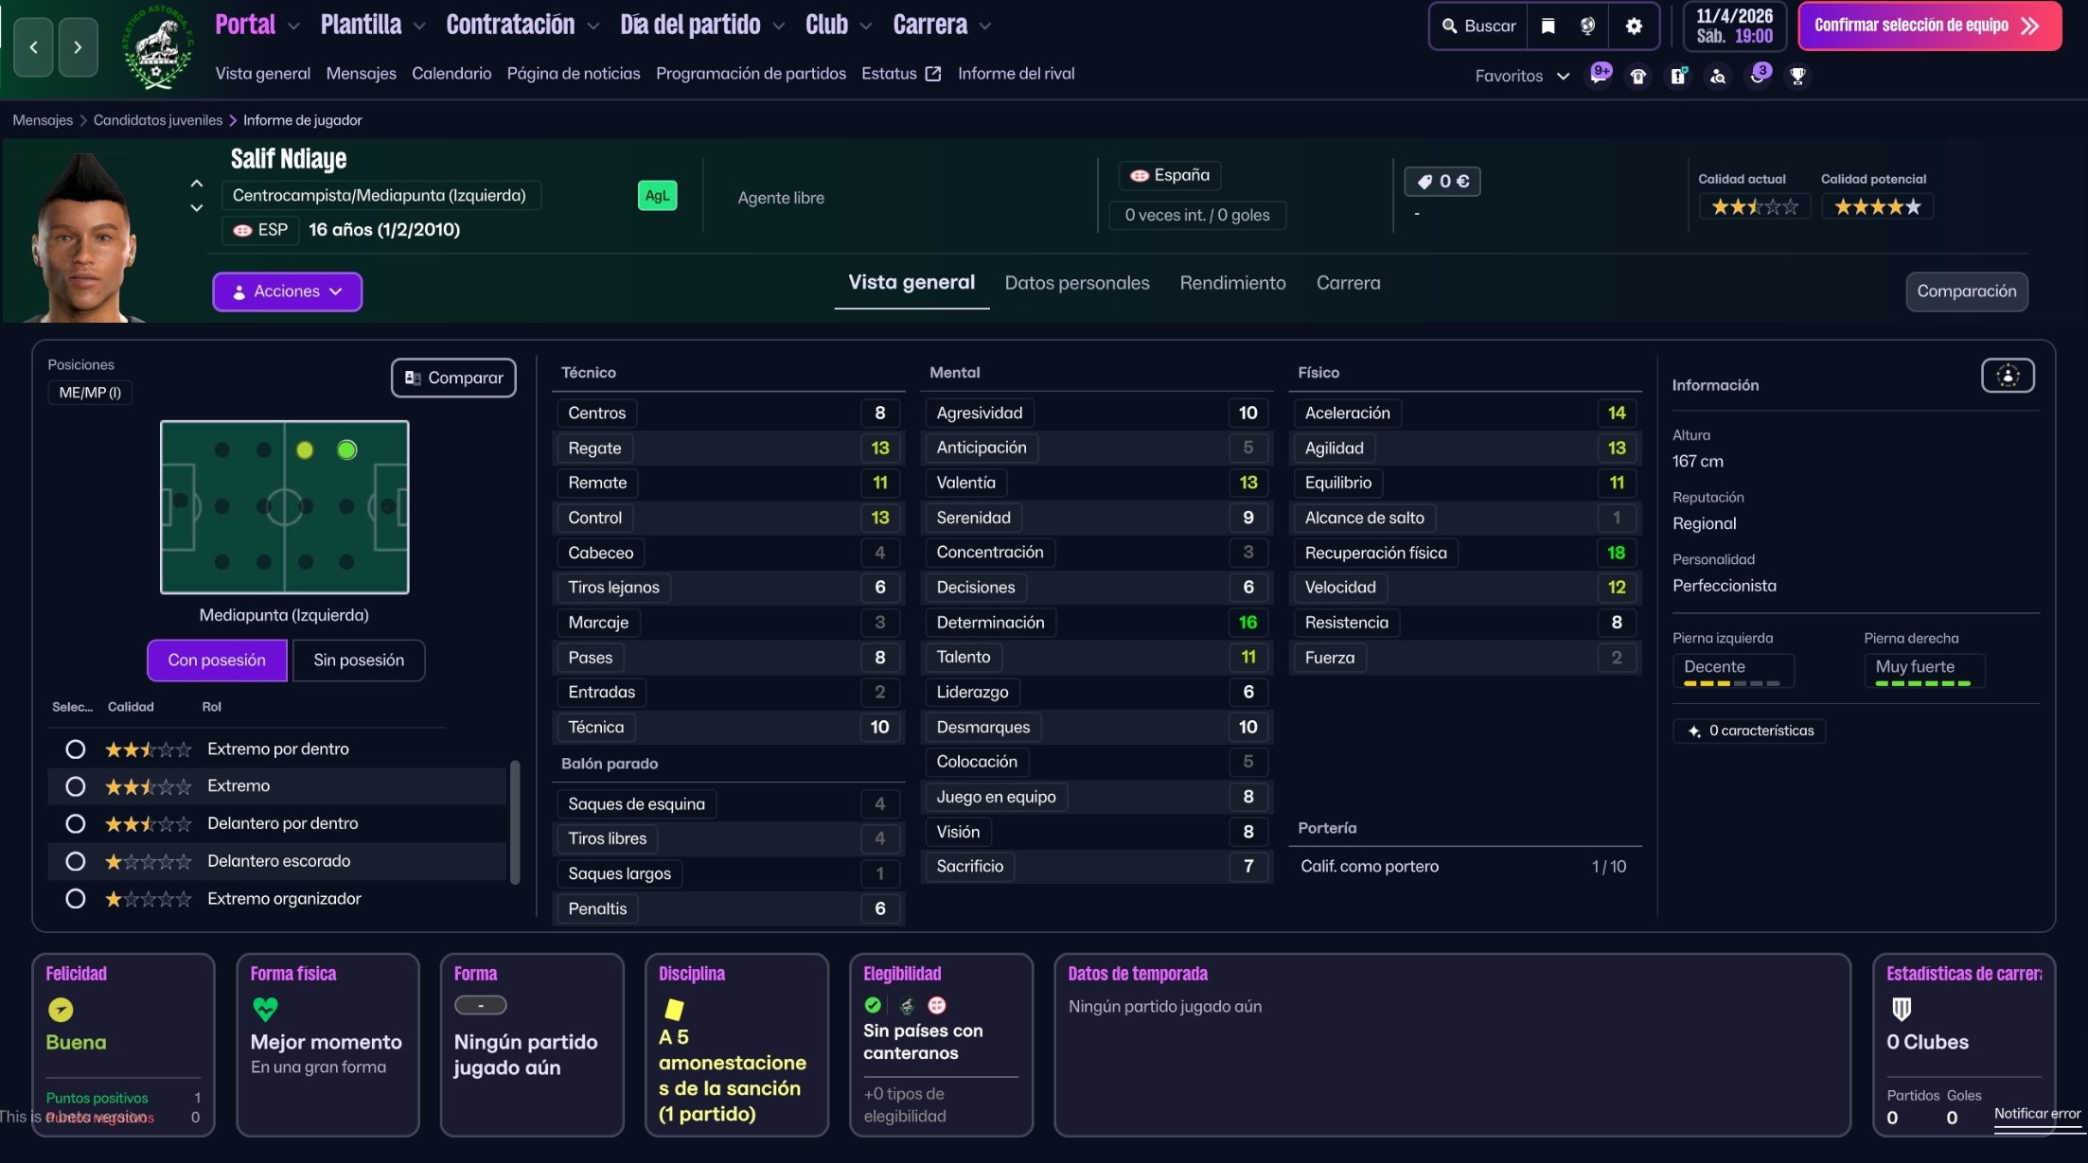Switch to the Datos personales tab
The width and height of the screenshot is (2088, 1163).
pos(1076,283)
